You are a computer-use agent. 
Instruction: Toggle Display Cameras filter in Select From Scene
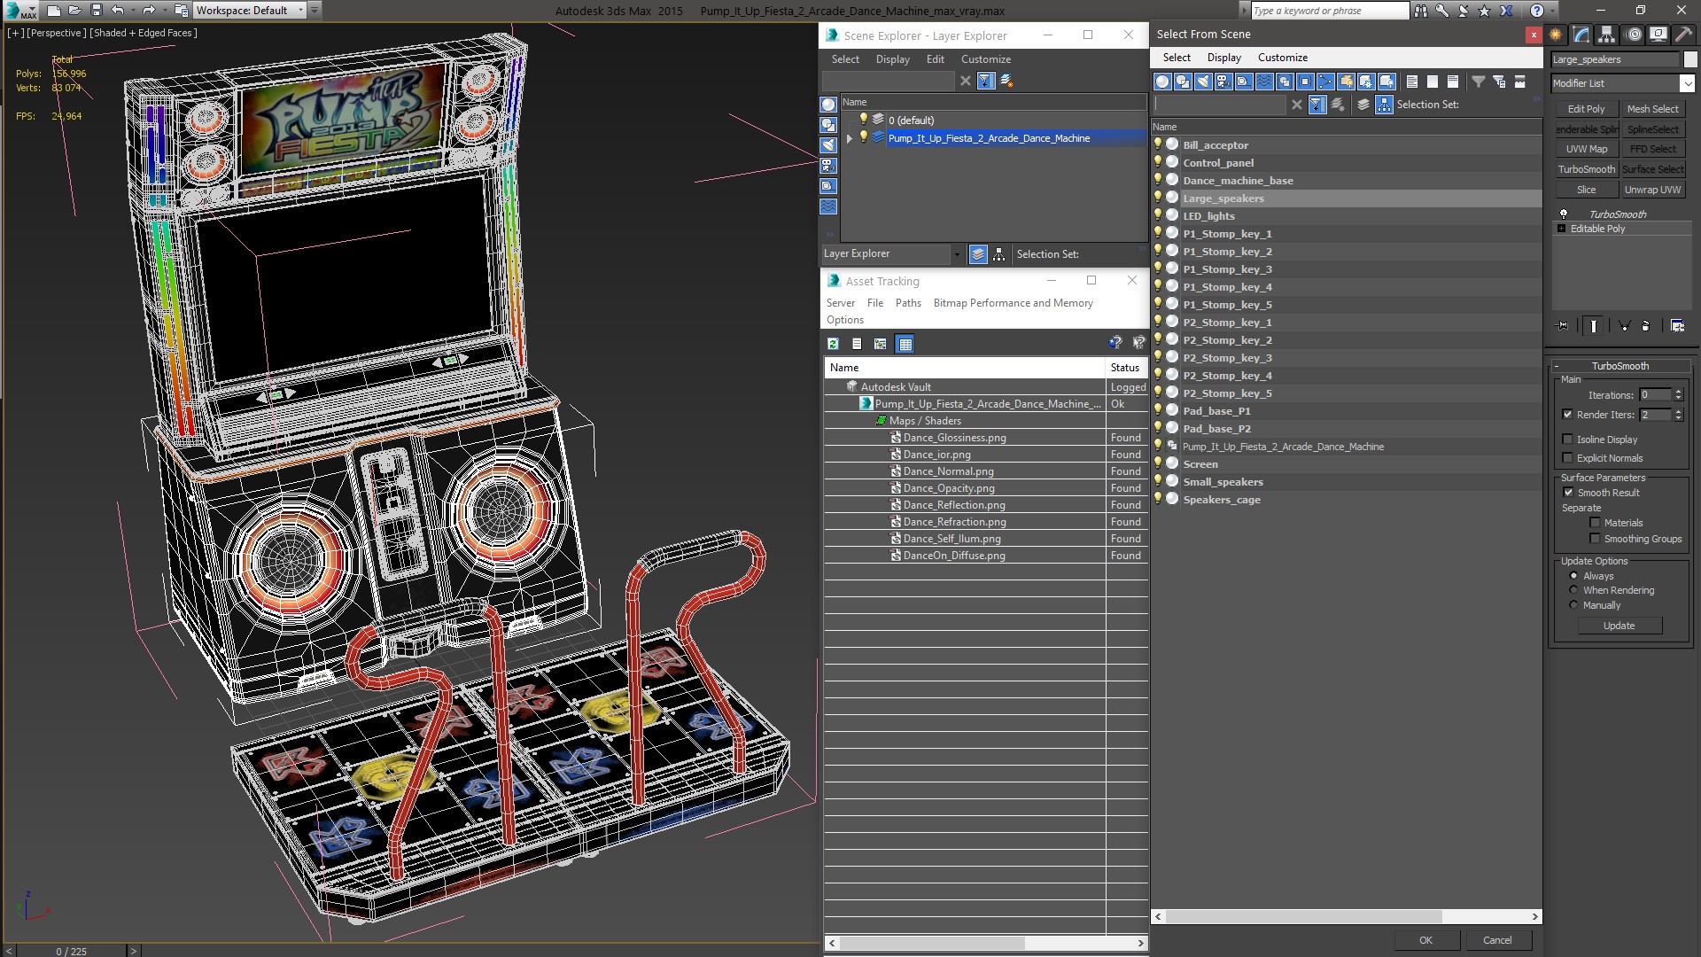click(x=1223, y=82)
